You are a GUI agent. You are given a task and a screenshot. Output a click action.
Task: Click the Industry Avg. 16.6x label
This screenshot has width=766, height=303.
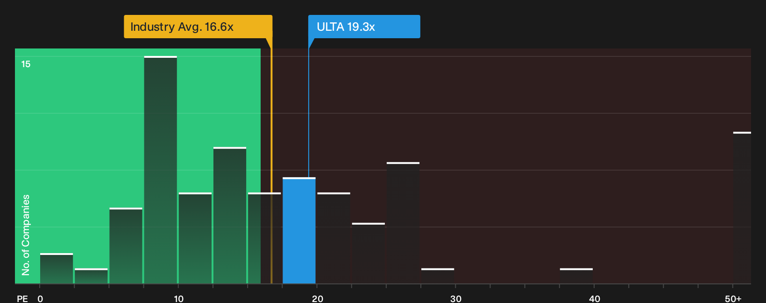(x=198, y=27)
